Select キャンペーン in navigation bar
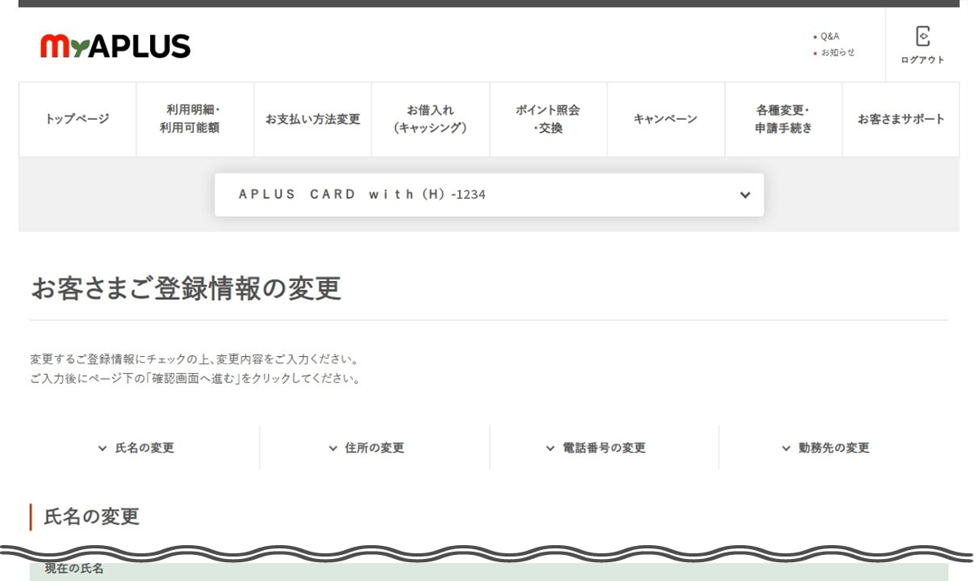 665,119
